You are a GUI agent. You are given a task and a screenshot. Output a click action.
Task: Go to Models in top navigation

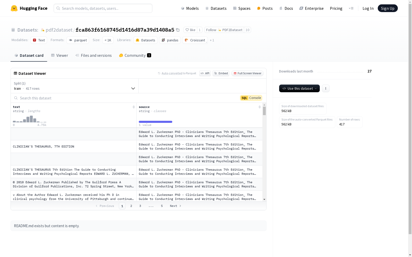190,8
